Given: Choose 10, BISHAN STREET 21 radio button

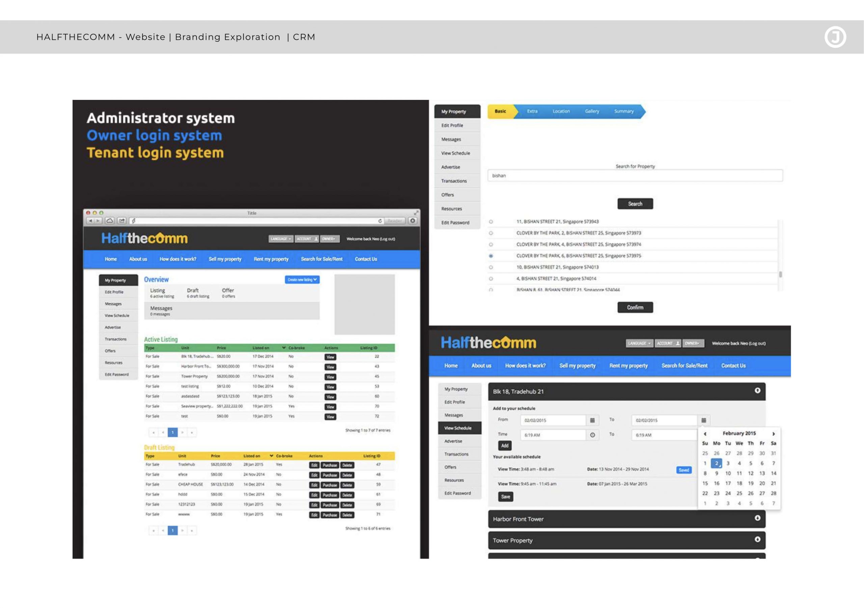Looking at the screenshot, I should tap(491, 268).
